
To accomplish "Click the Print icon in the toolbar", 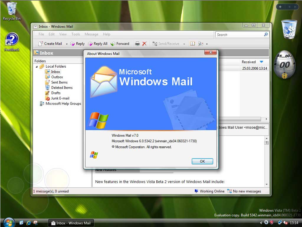I will tap(137, 44).
